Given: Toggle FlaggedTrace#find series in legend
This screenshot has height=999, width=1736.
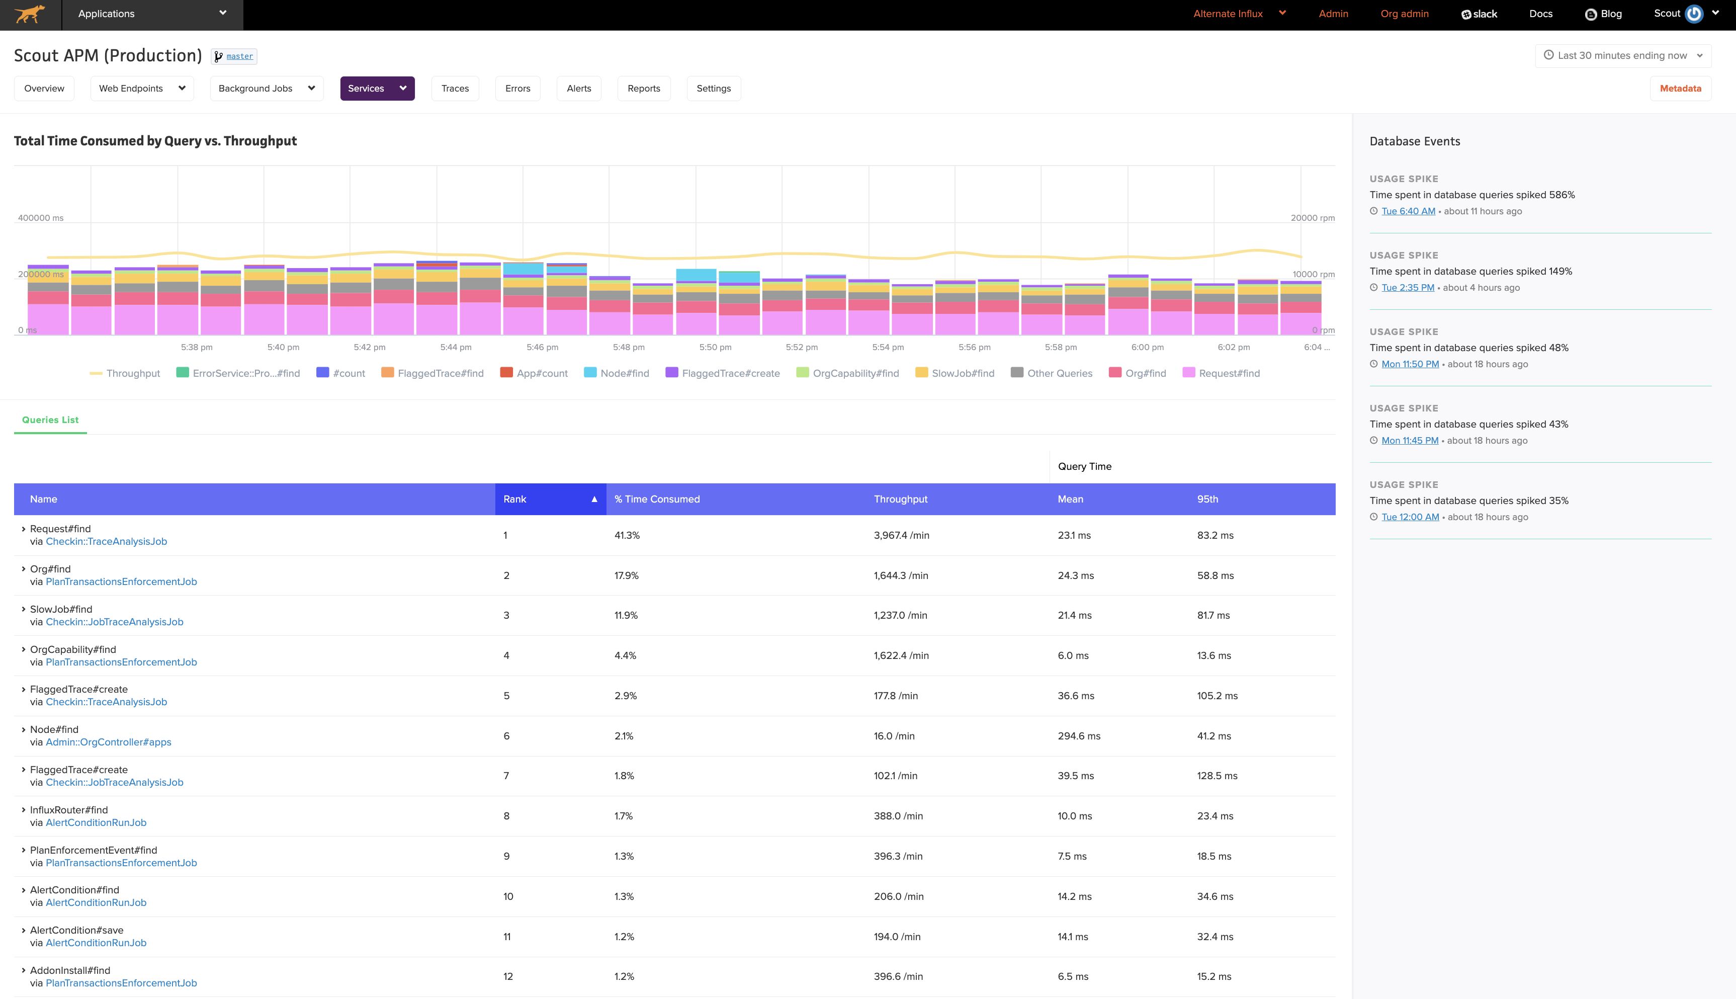Looking at the screenshot, I should point(432,373).
